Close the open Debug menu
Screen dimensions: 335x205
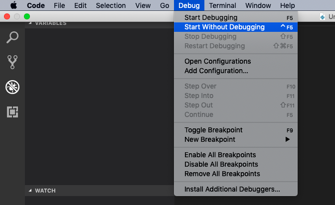[x=189, y=5]
